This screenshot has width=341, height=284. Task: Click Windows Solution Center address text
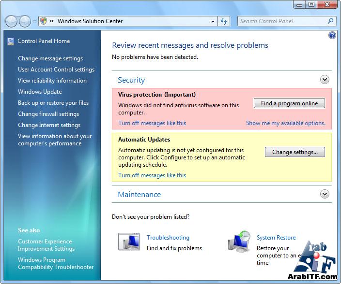tap(90, 21)
